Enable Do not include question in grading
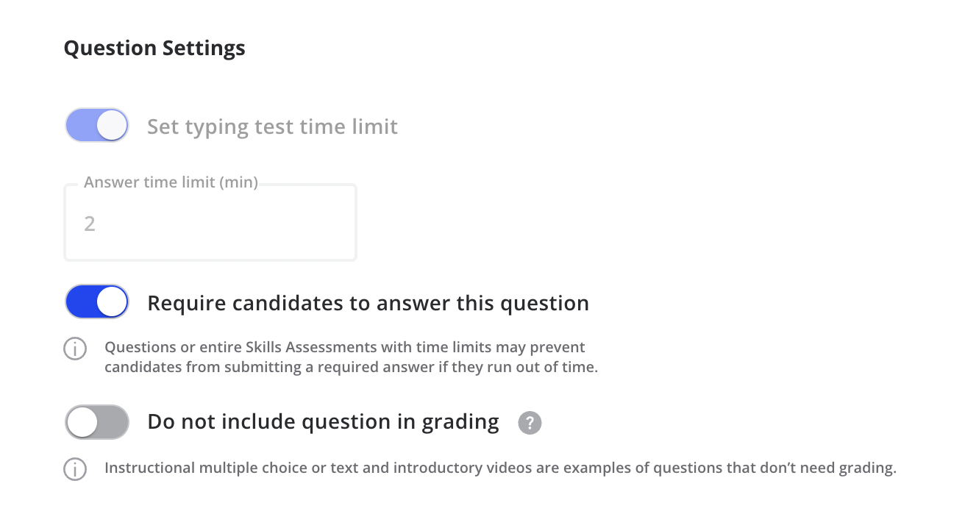Screen dimensions: 965x528 pos(97,422)
